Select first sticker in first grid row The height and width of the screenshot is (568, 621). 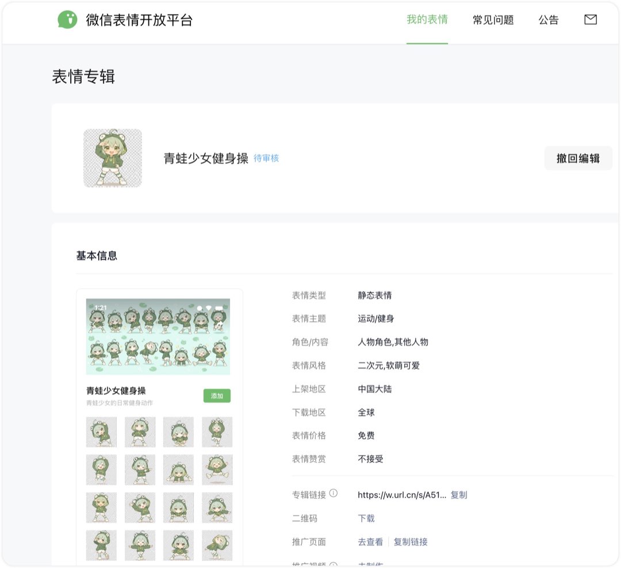coord(101,432)
